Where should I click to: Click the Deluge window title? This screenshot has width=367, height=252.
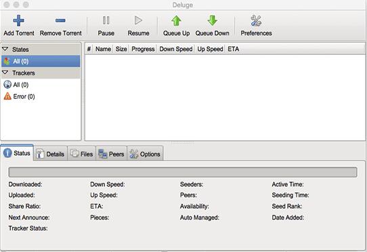pos(183,5)
